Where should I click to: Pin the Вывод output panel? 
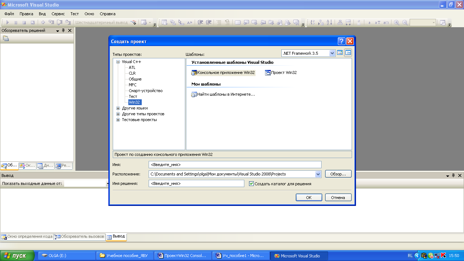click(x=453, y=175)
